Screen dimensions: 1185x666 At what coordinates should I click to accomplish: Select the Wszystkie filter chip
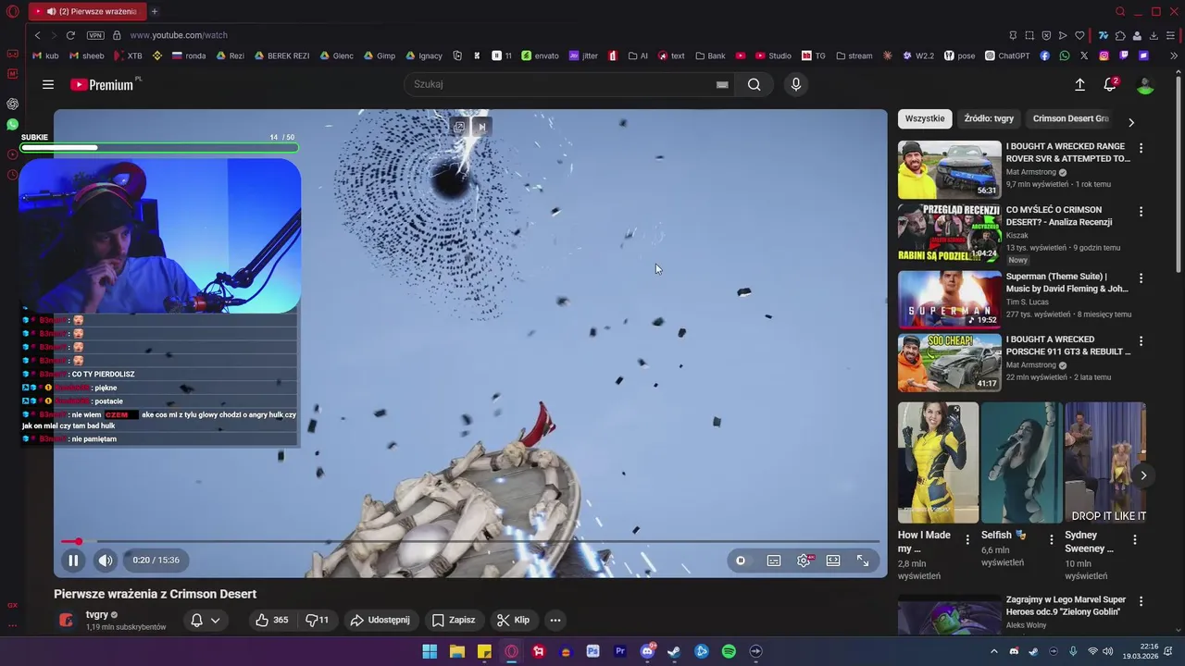[x=925, y=118]
